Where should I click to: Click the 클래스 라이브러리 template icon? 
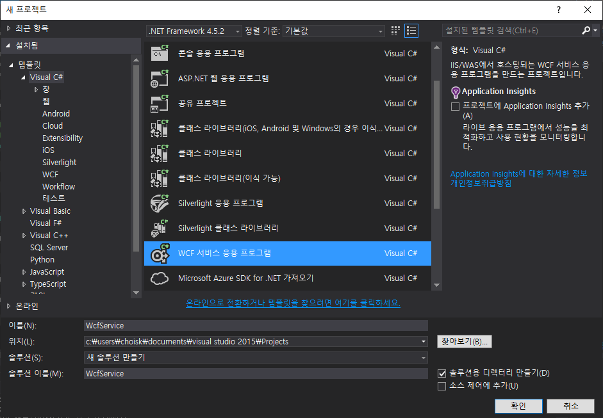(160, 153)
